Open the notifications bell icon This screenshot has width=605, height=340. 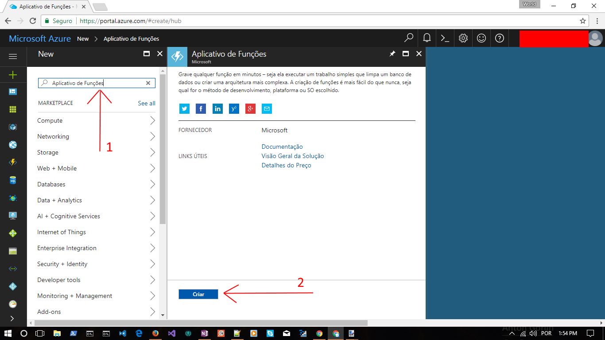pyautogui.click(x=427, y=38)
